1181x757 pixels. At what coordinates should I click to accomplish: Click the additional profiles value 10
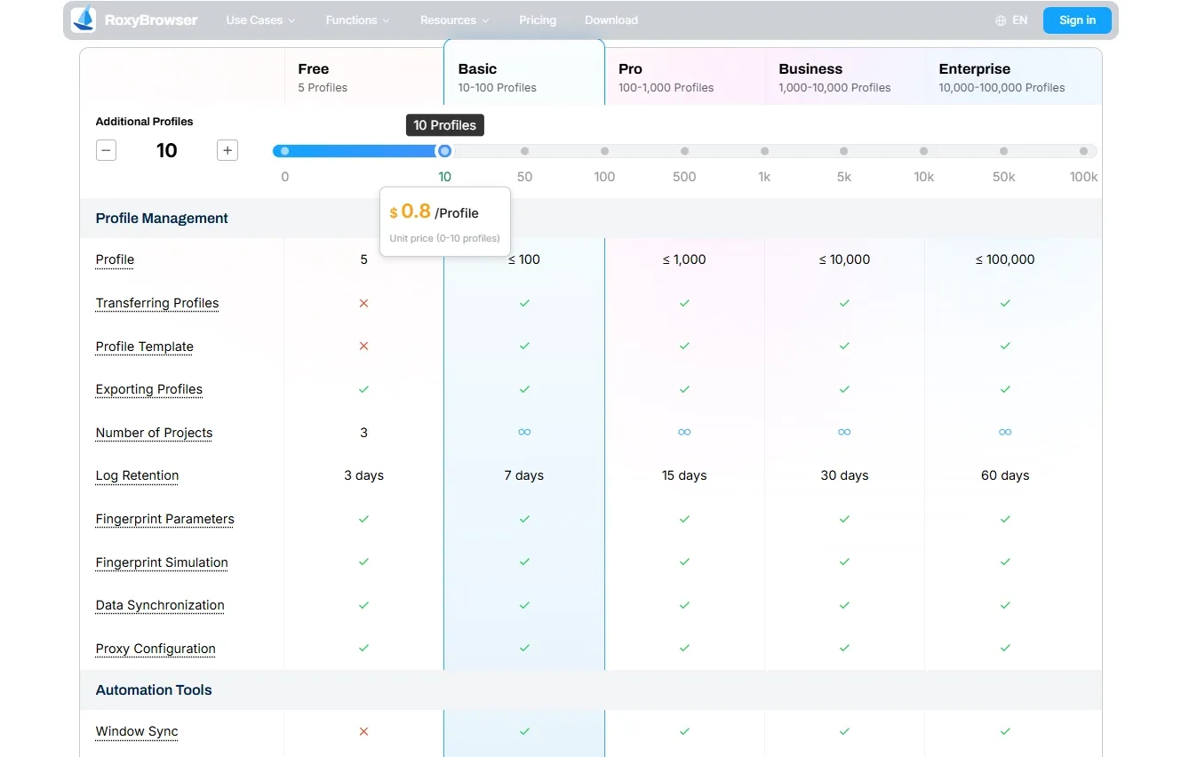pos(167,150)
